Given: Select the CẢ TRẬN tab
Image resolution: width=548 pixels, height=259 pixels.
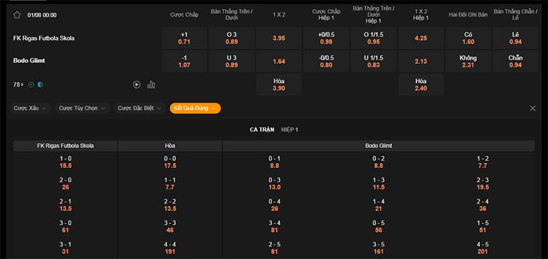Looking at the screenshot, I should 262,129.
